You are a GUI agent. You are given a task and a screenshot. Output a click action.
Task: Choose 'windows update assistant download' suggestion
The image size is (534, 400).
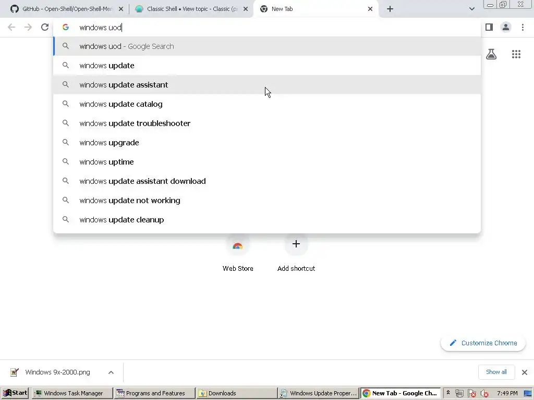pos(267,181)
